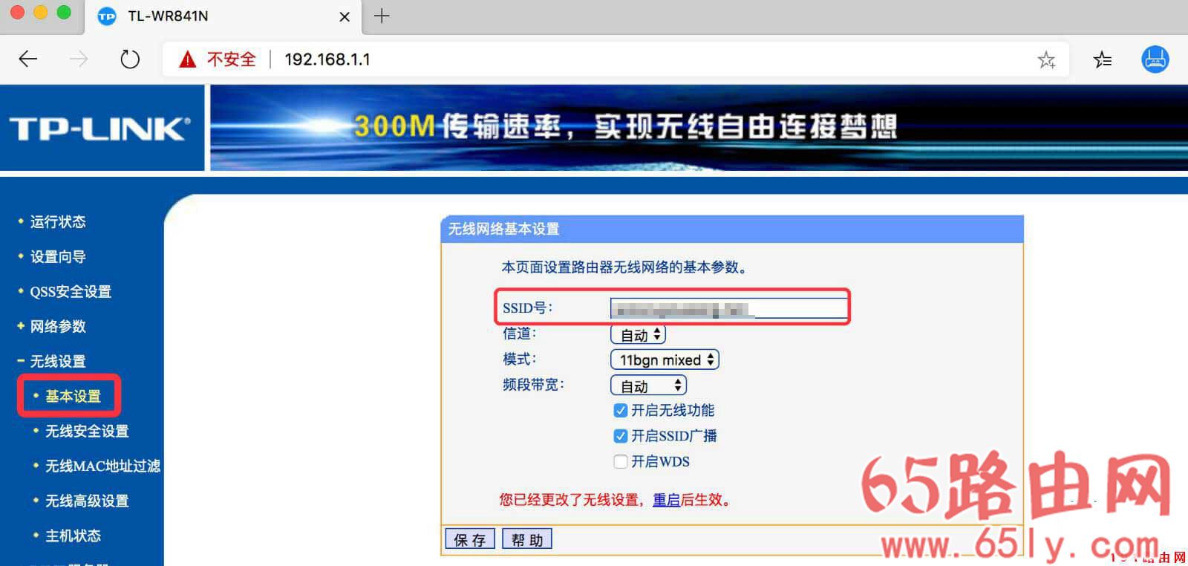Click the TP favicon on the tab

(x=107, y=16)
